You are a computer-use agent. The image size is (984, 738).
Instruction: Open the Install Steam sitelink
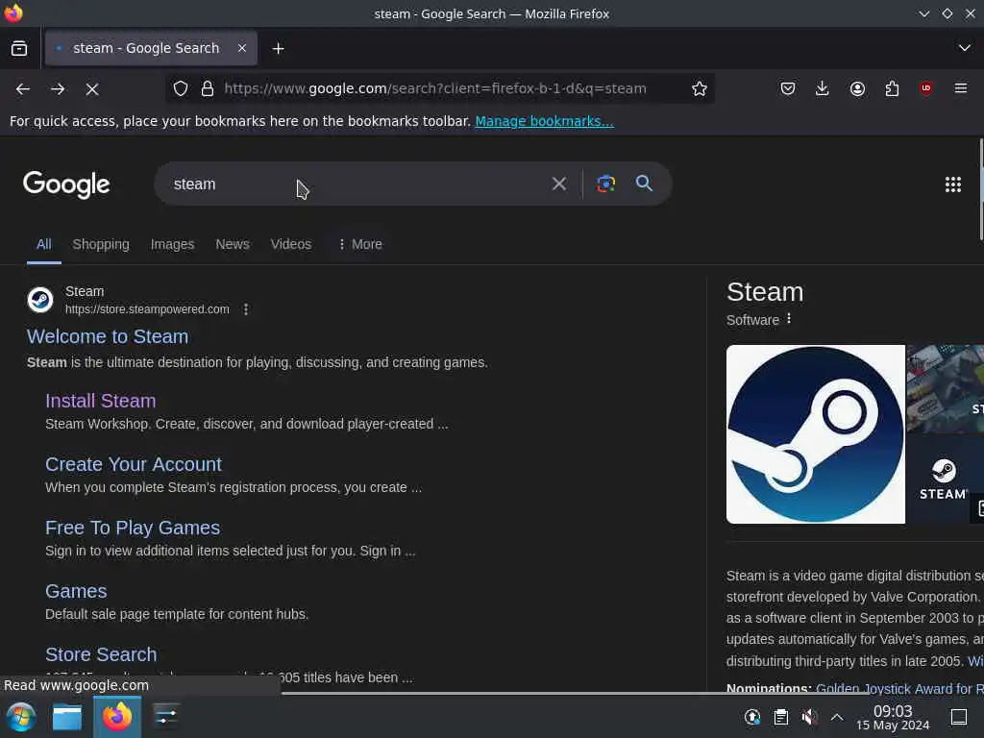click(x=100, y=401)
